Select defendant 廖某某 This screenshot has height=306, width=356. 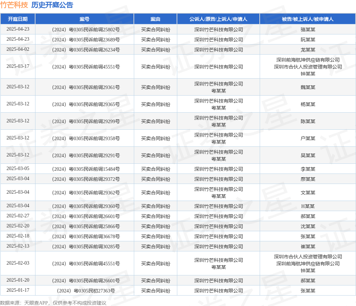pos(308,179)
